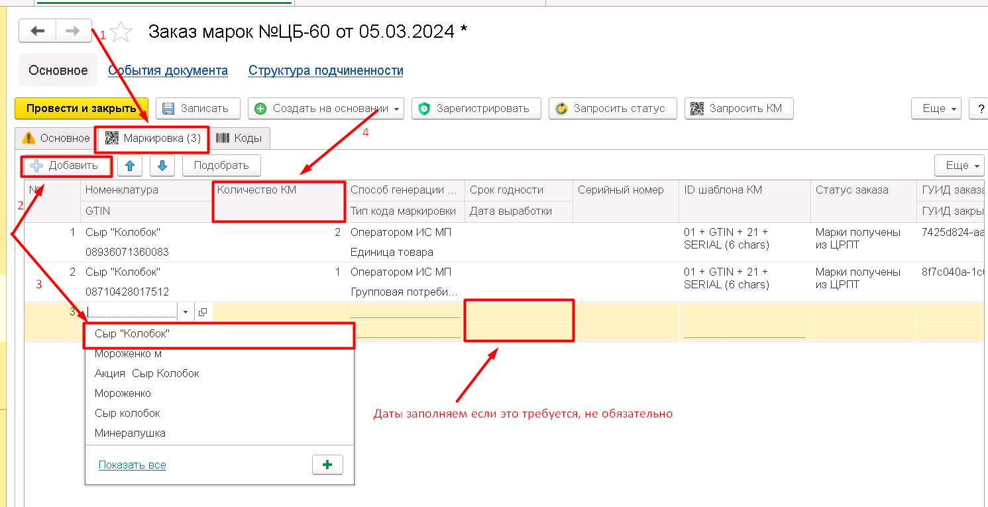Click green plus to create new nomenclature

coord(327,465)
